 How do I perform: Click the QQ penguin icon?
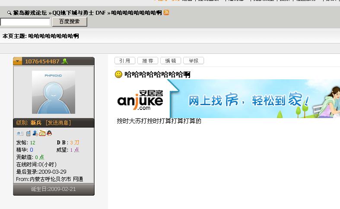point(49,133)
